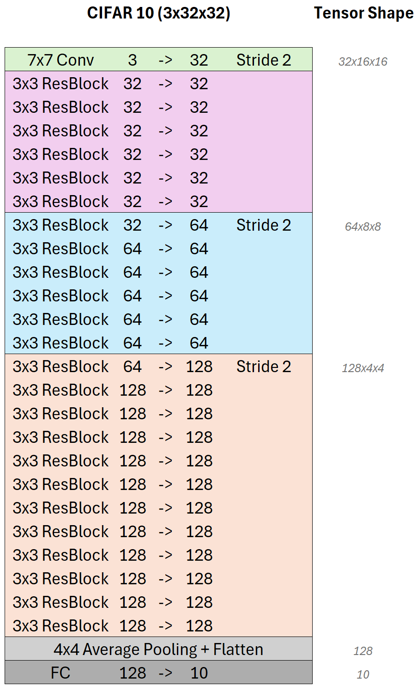417x692 pixels.
Task: Select the ResBlock label in the 32 -> 64 row
Action: coord(60,225)
